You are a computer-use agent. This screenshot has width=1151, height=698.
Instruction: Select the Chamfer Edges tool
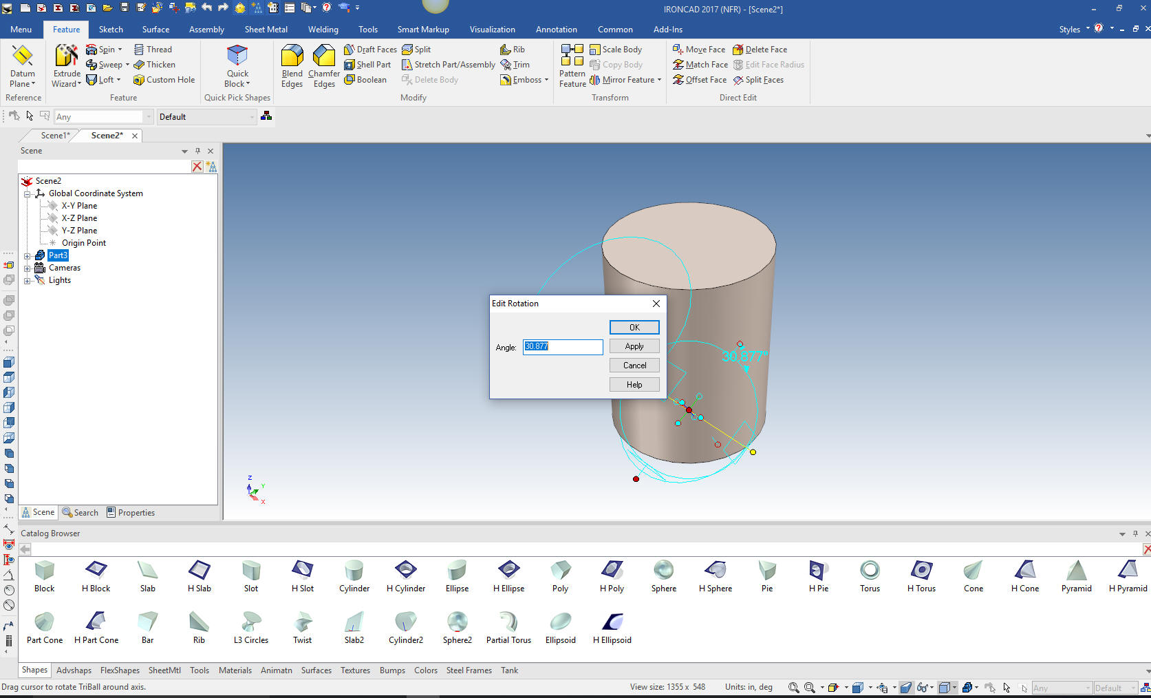click(x=323, y=56)
